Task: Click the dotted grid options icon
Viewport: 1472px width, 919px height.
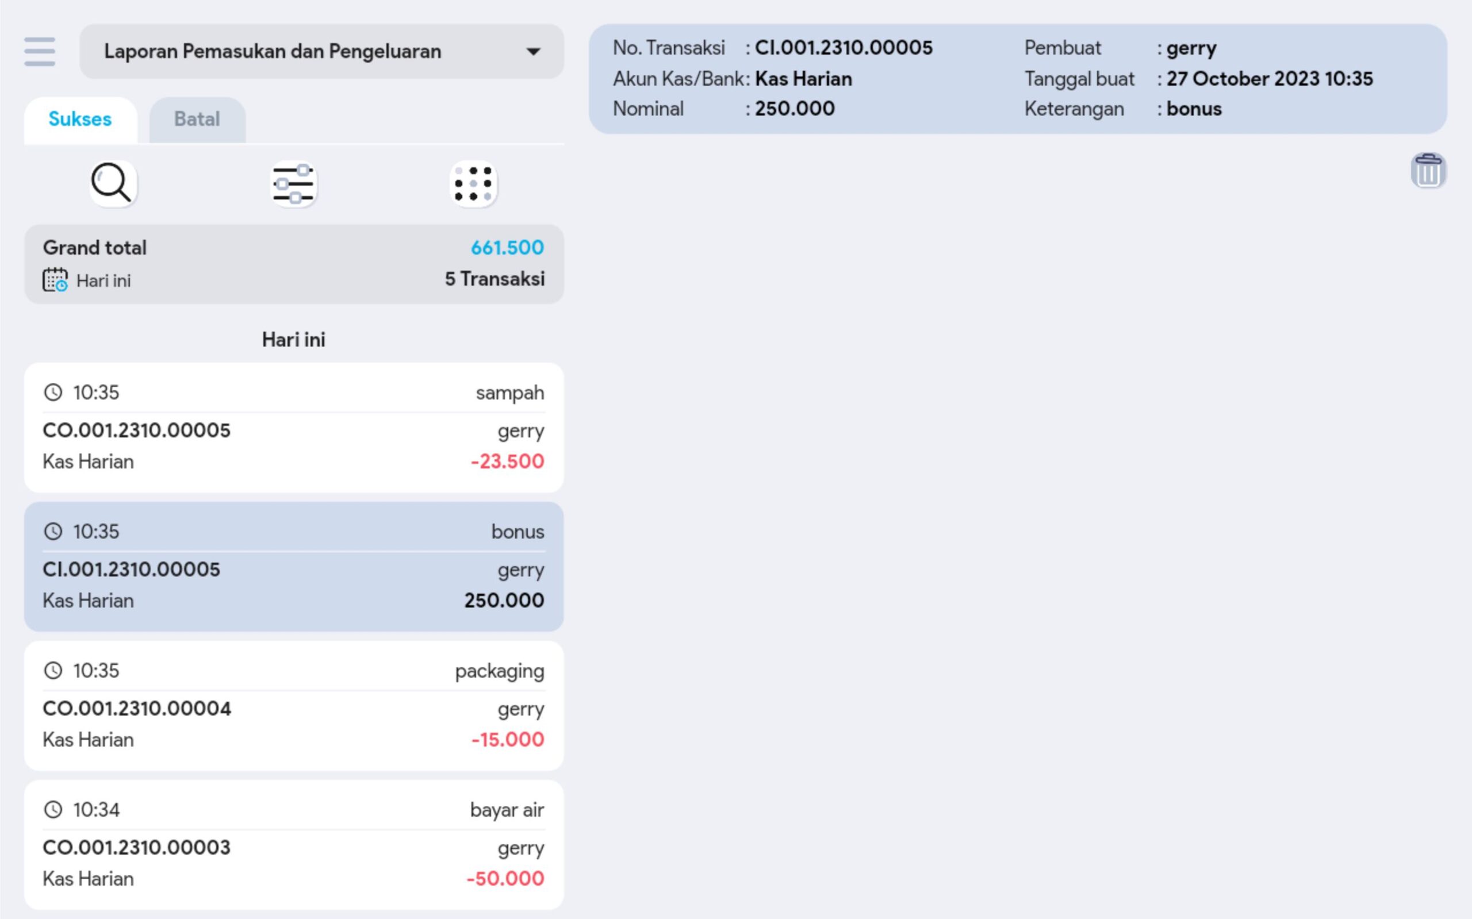Action: (x=473, y=183)
